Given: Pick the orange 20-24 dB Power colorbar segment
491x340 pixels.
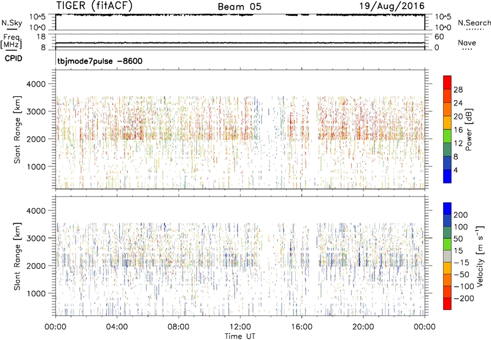Looking at the screenshot, I should 447,109.
